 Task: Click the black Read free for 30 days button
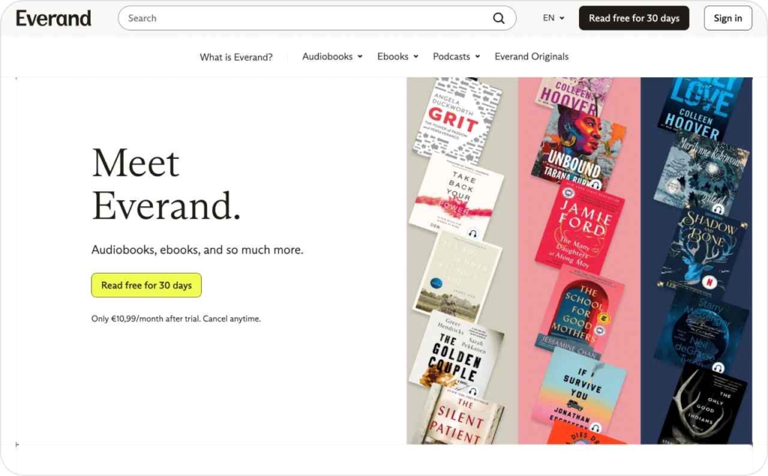click(634, 17)
